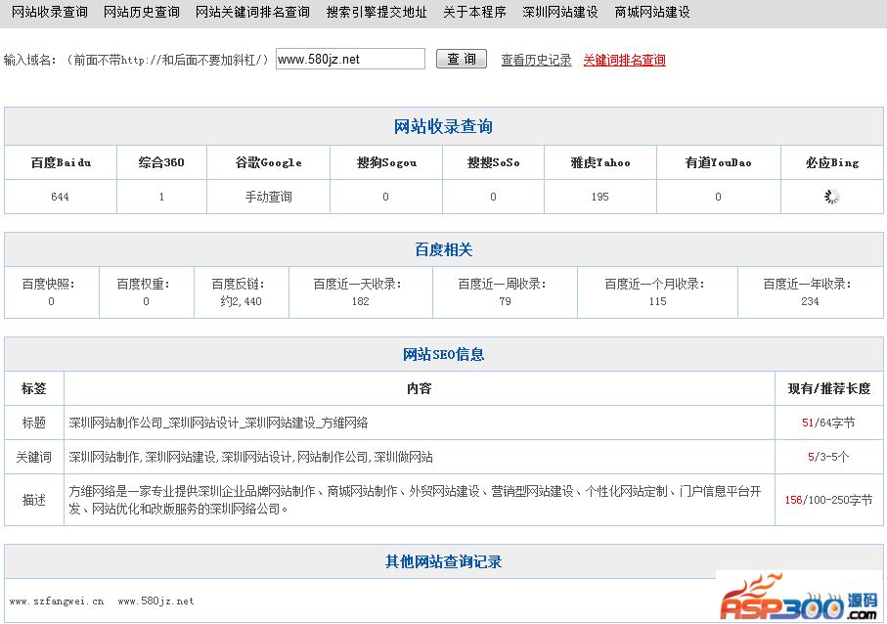Viewport: 887px width, 624px height.
Task: Click the 网站SEO信息 section heading
Action: 444,355
